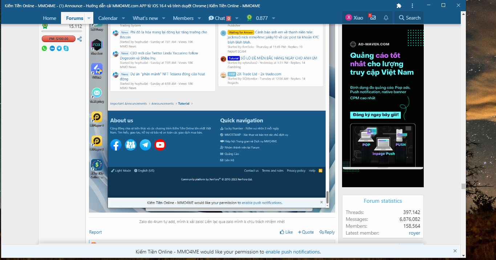
Task: Expand the Calendar dropdown arrow
Action: tap(123, 18)
